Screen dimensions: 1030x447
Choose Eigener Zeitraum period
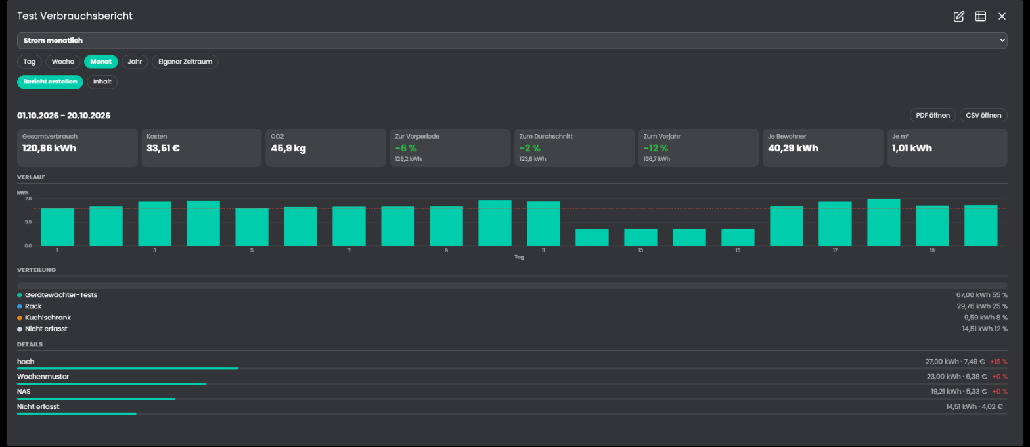[185, 62]
